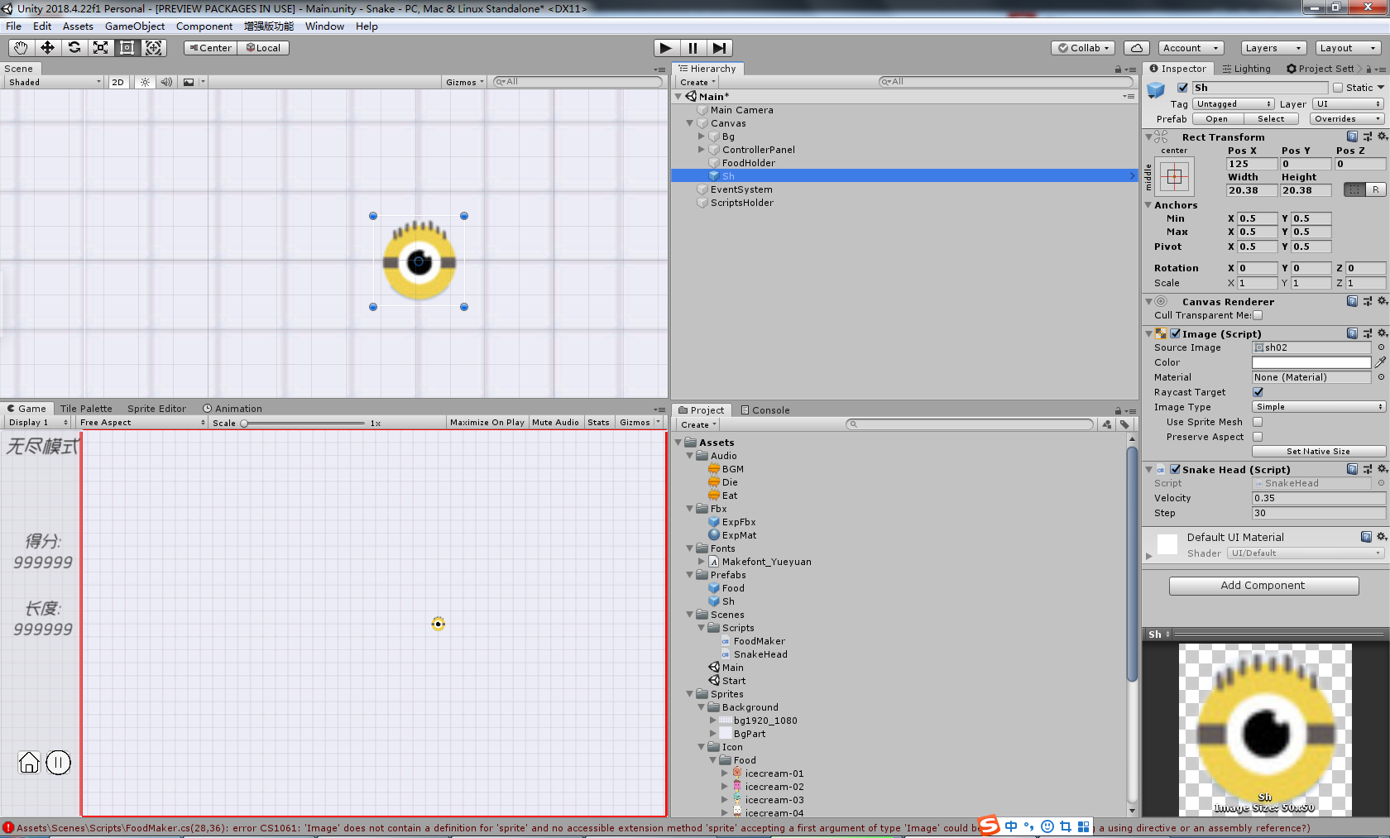This screenshot has width=1390, height=838.
Task: Open the Image Type dropdown
Action: (x=1318, y=407)
